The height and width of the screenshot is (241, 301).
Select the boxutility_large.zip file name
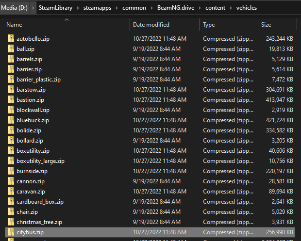pos(40,161)
